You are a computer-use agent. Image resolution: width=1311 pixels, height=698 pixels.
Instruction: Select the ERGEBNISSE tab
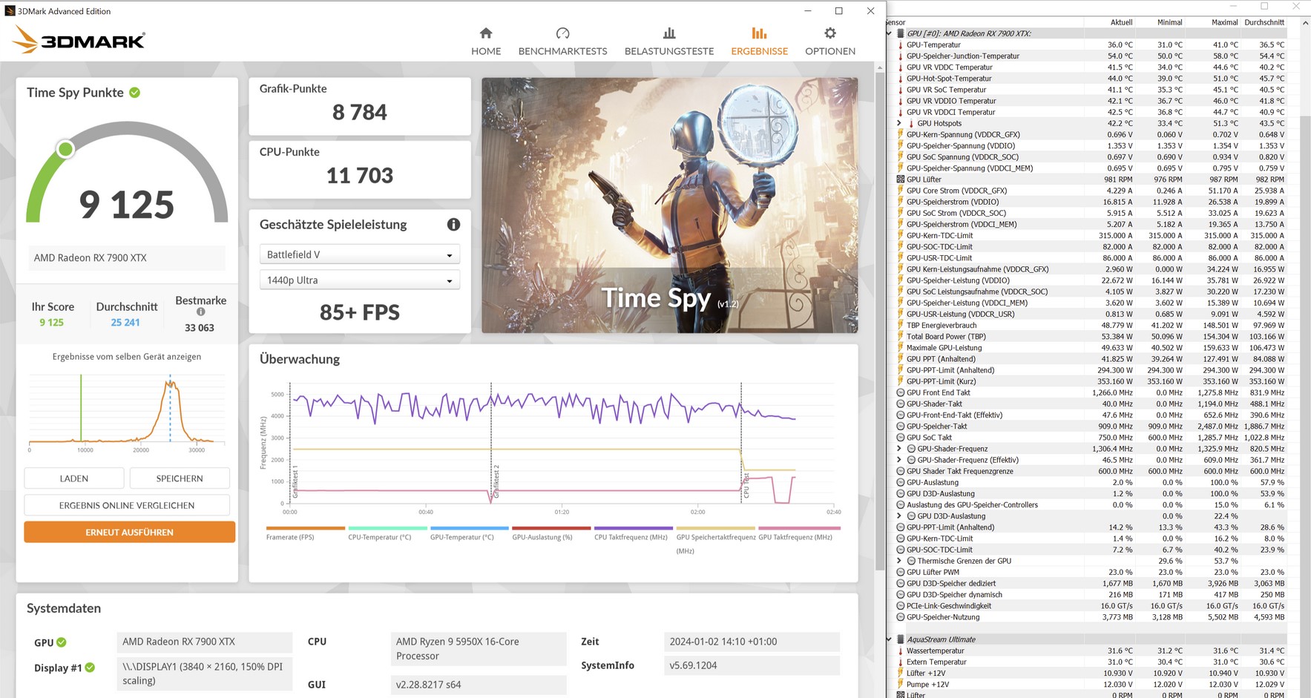click(759, 42)
